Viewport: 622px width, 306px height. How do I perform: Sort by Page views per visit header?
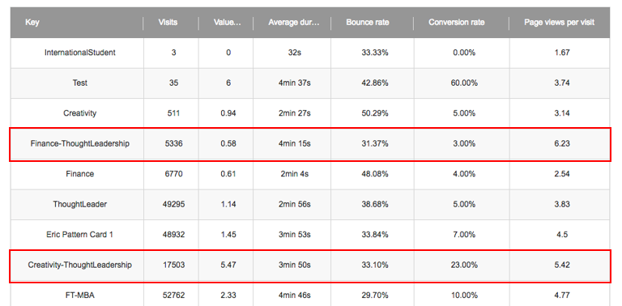click(559, 23)
